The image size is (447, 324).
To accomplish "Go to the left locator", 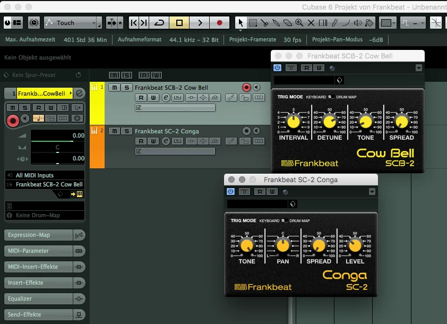I will pyautogui.click(x=134, y=22).
